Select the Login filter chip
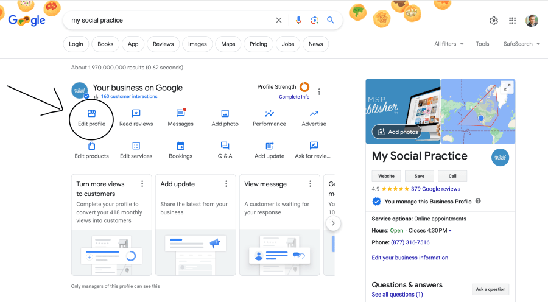The width and height of the screenshot is (548, 302). click(x=76, y=44)
